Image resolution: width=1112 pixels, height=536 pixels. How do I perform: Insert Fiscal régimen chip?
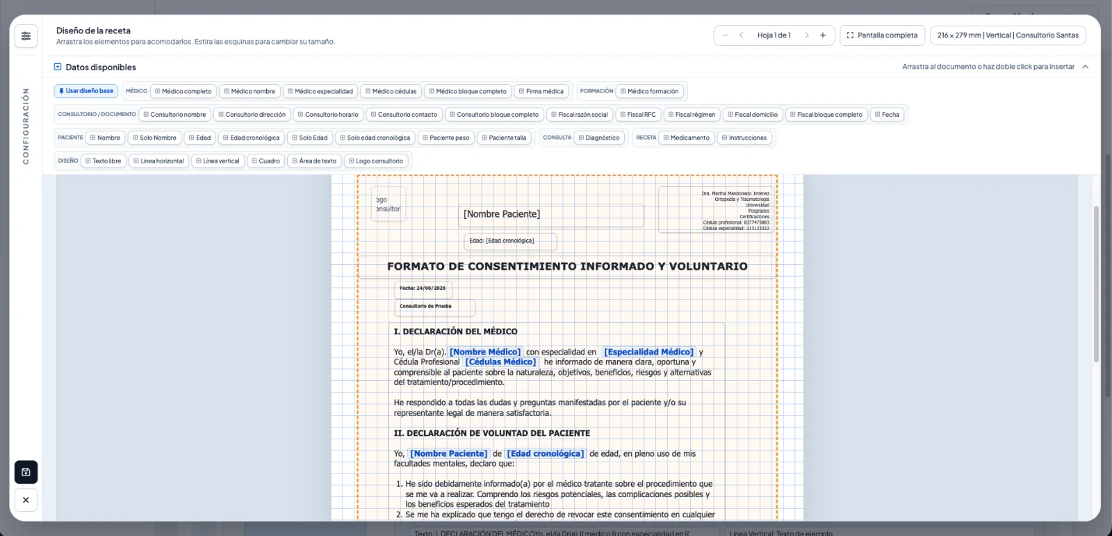coord(692,115)
